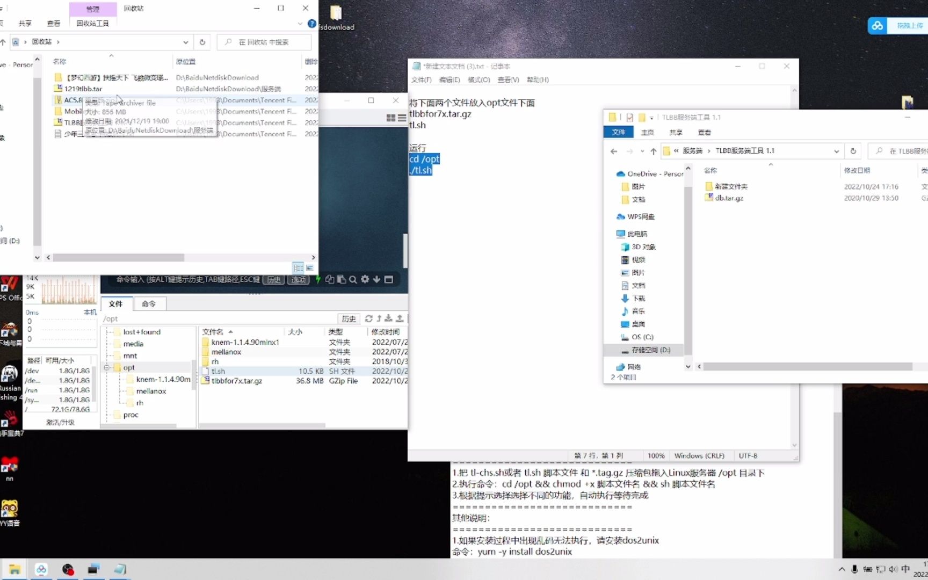Click the 文件 button in the TLBB explorer ribbon
Screen dimensions: 928x580
coord(619,132)
